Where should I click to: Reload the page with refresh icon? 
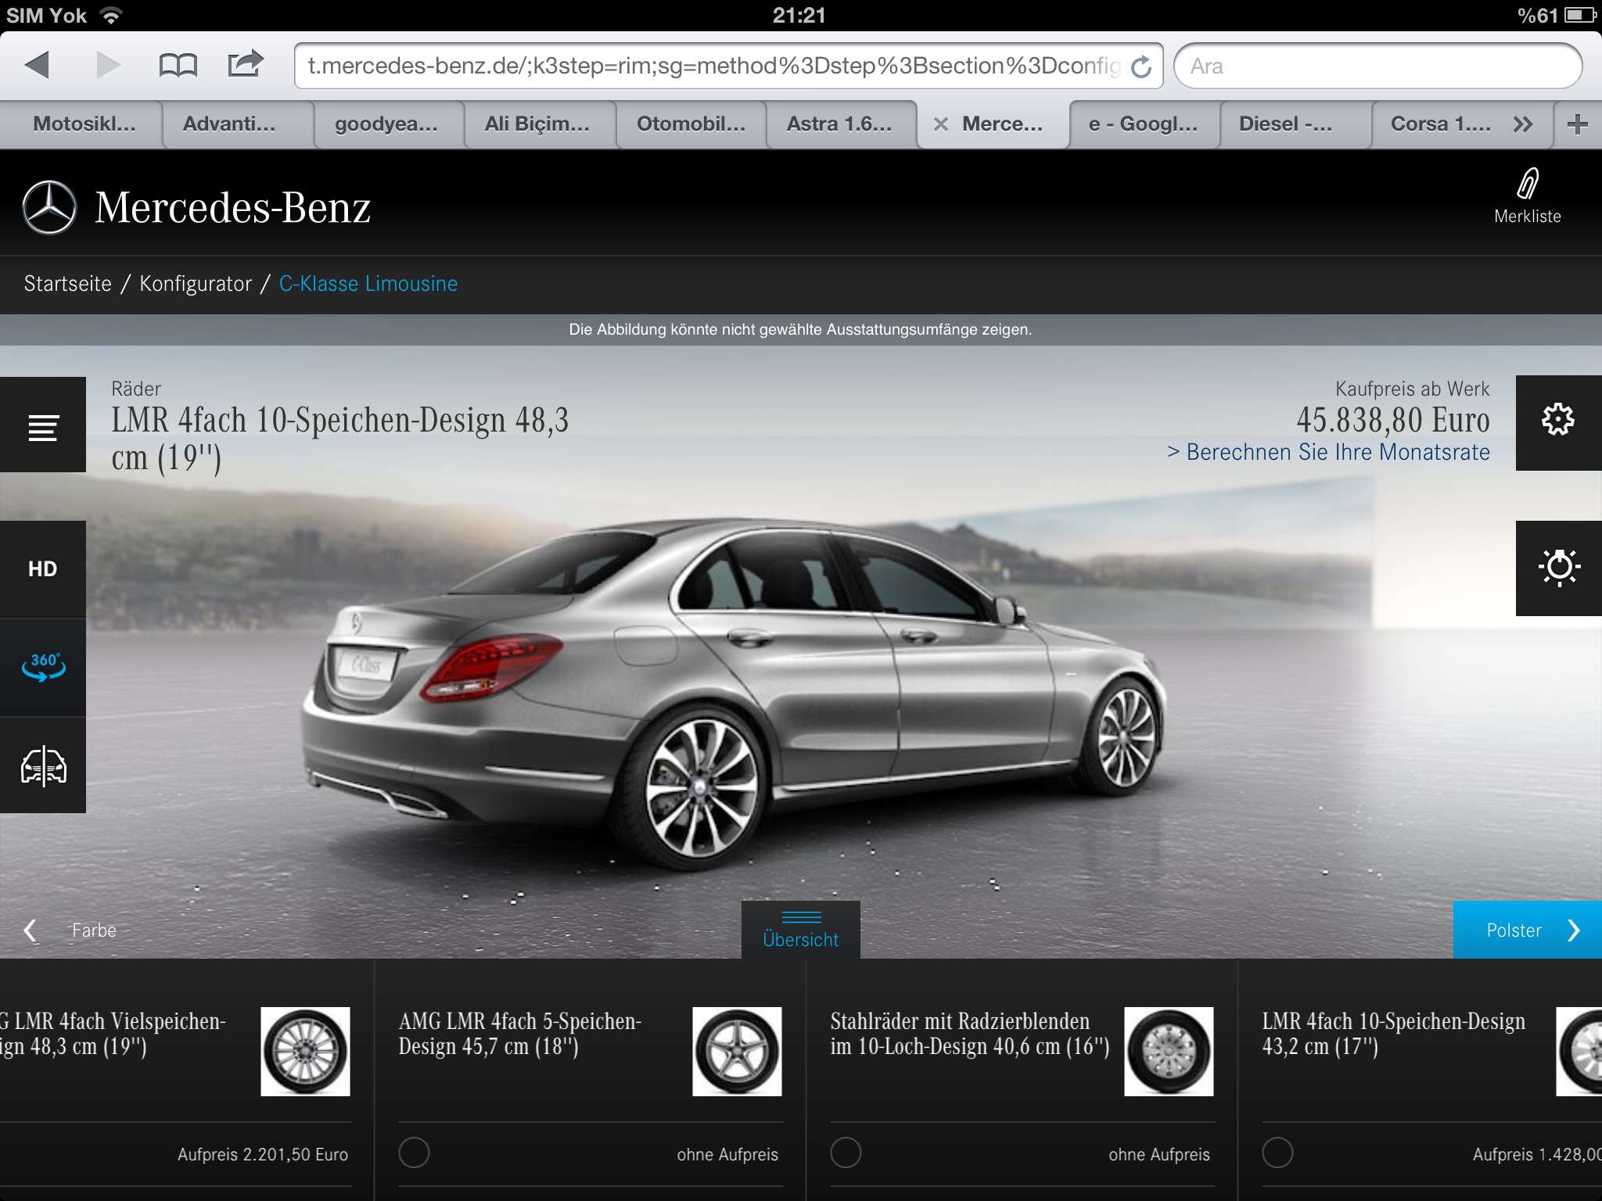[1141, 66]
